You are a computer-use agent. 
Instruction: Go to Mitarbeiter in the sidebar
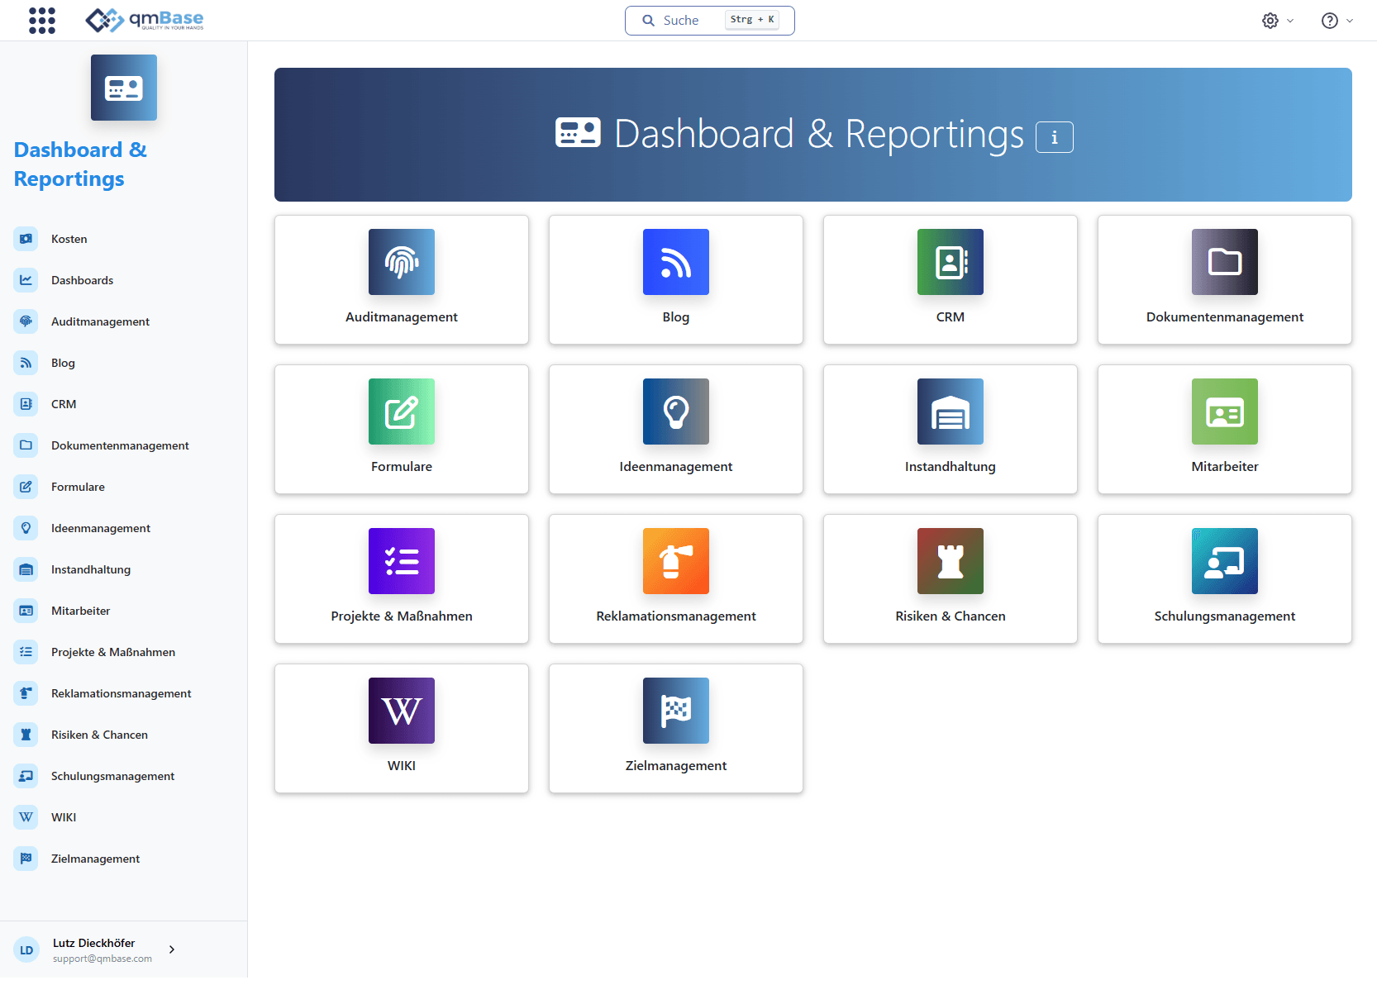81,611
